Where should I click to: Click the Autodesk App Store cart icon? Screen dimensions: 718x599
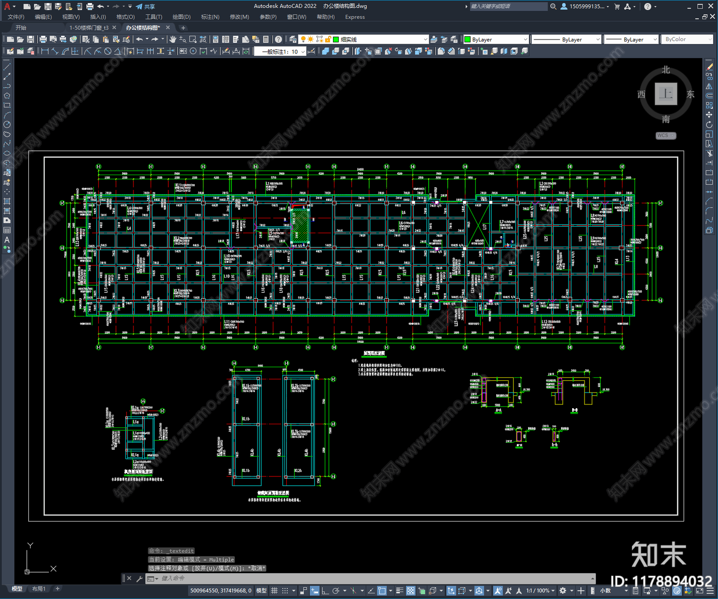(x=617, y=6)
